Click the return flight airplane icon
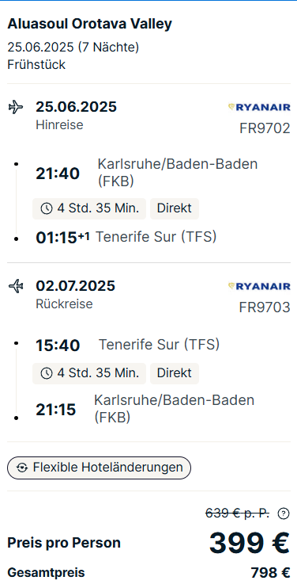Image resolution: width=297 pixels, height=588 pixels. point(15,287)
